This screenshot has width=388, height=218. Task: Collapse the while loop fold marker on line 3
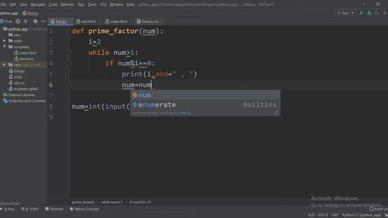69,53
